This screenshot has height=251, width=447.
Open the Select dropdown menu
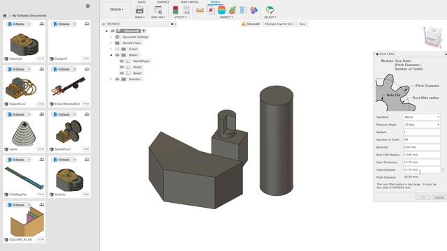coord(270,17)
